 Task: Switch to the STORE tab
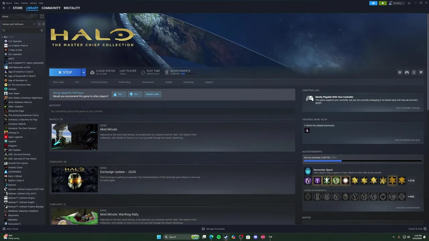pyautogui.click(x=18, y=8)
